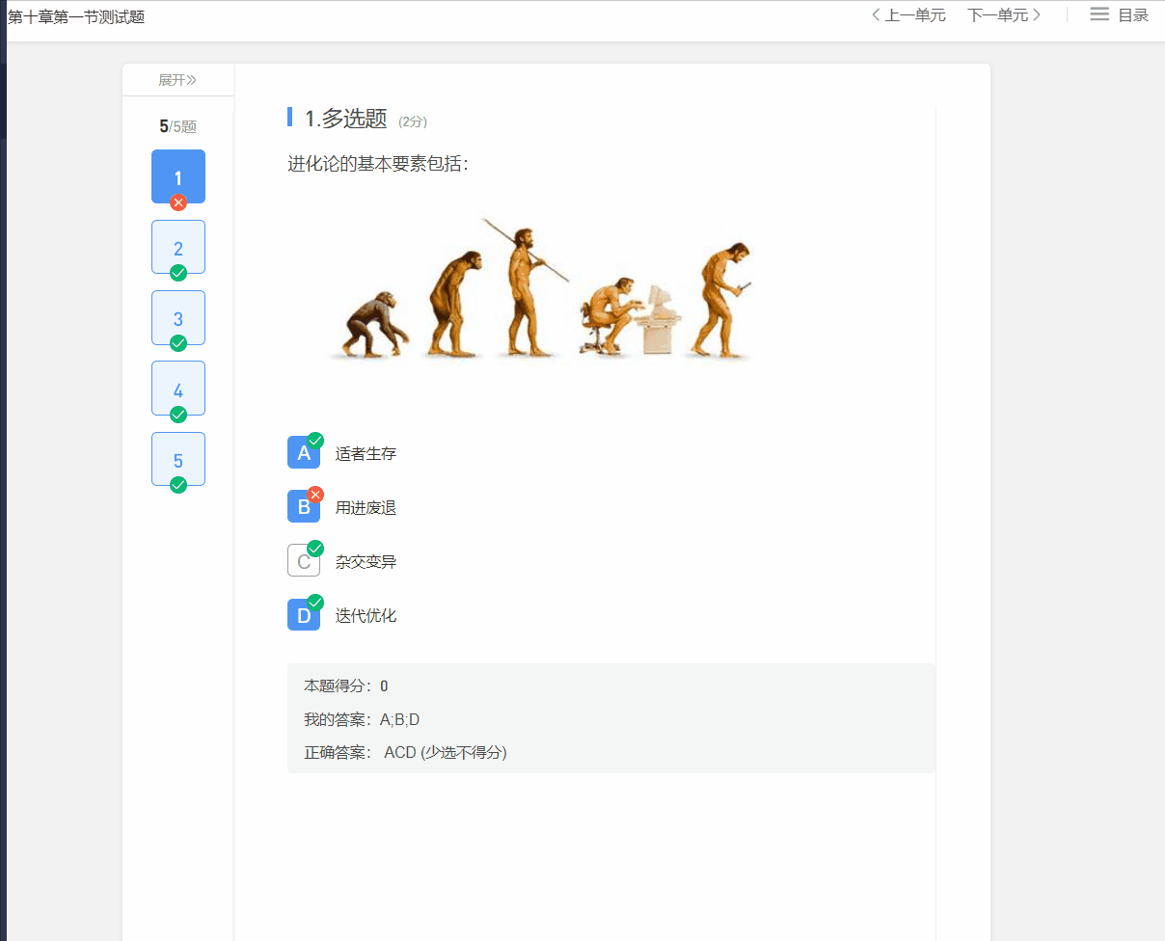
Task: Go to previous unit 上一单元
Action: (908, 15)
